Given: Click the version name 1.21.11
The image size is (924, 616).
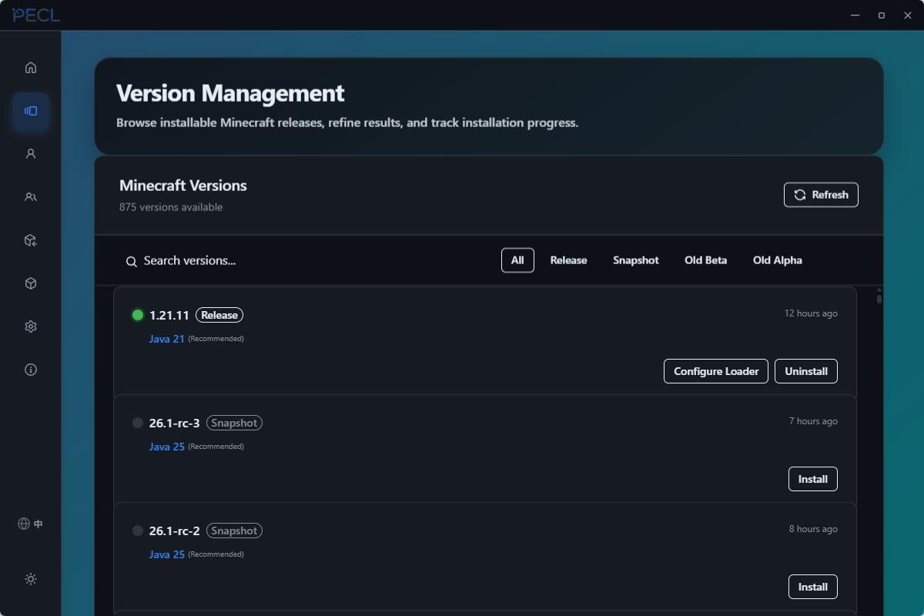Looking at the screenshot, I should tap(169, 315).
